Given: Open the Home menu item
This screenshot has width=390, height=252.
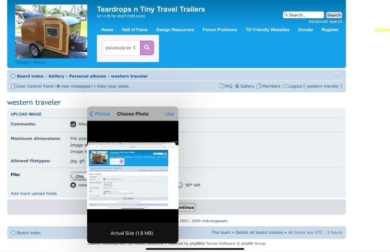Looking at the screenshot, I should point(107,30).
